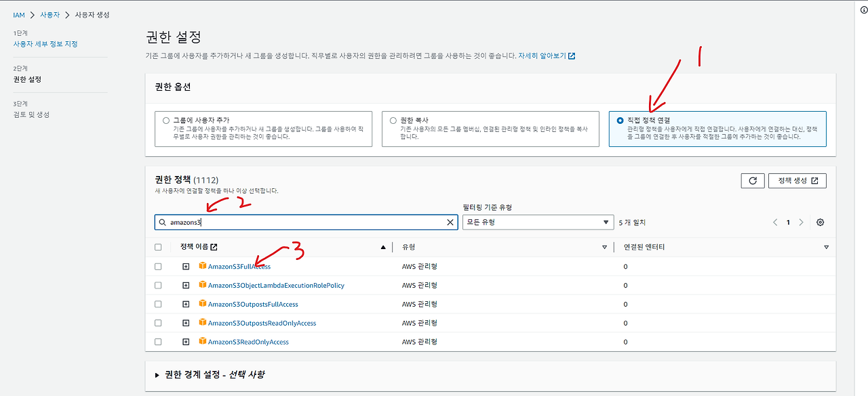The image size is (868, 396).
Task: Expand the AmazonS3ObjectLambdaExecutionRolePolicy row details
Action: (x=186, y=286)
